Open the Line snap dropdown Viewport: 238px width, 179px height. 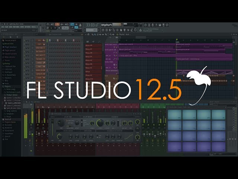[78, 31]
